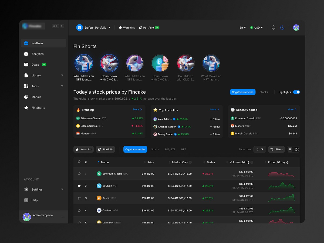
Task: Click More in the Recently added card
Action: point(292,109)
